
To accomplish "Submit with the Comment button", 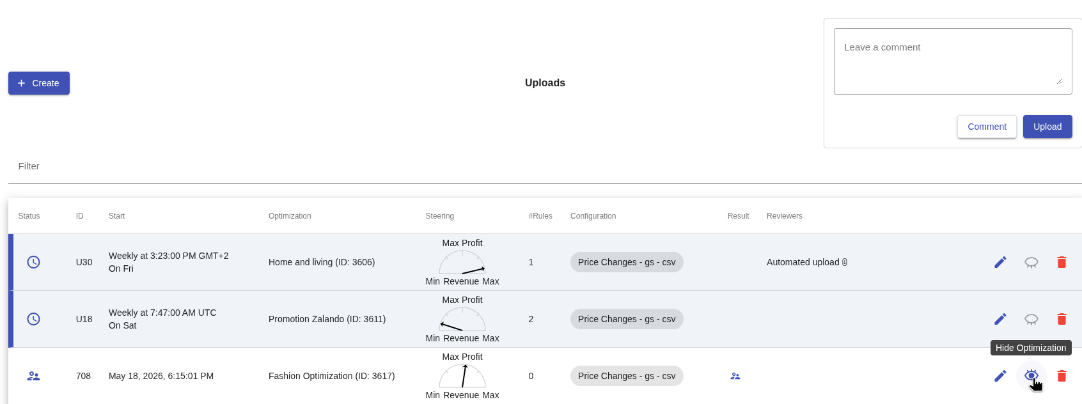I will 987,127.
